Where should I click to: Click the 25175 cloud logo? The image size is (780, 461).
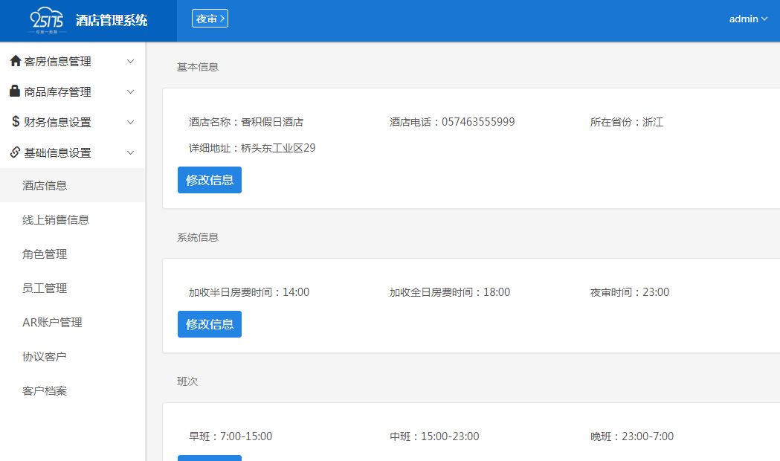[47, 20]
